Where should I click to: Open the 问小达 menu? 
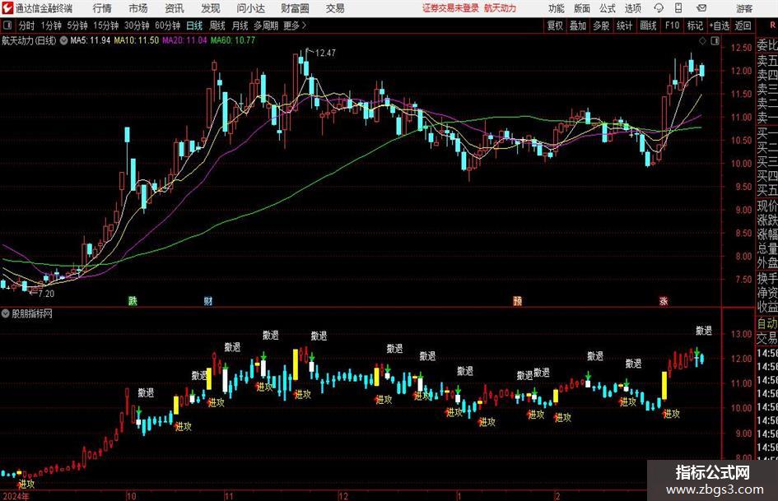click(250, 8)
